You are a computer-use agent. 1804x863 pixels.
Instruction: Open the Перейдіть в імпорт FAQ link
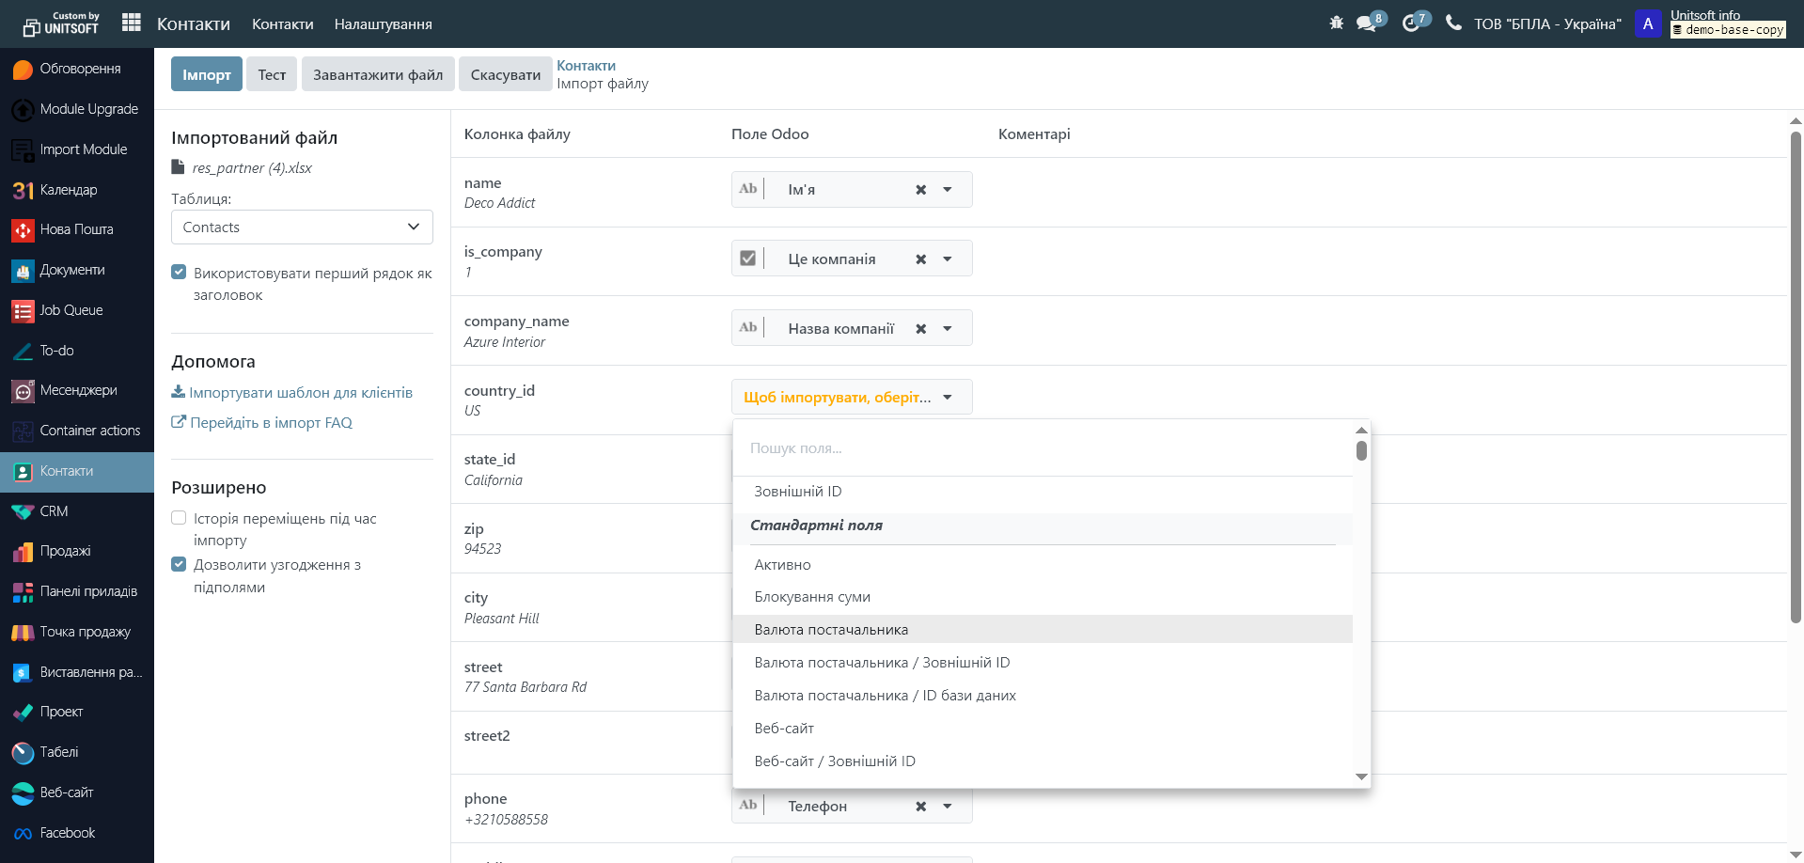(x=271, y=423)
